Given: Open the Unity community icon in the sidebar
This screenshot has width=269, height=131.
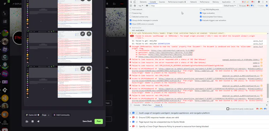Looking at the screenshot, I should 5,98.
